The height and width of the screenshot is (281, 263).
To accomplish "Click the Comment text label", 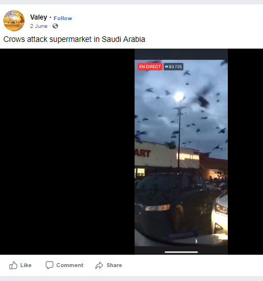I will click(70, 265).
